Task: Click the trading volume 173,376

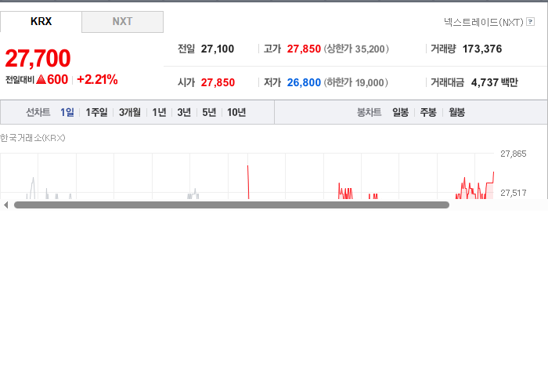Action: pyautogui.click(x=482, y=49)
